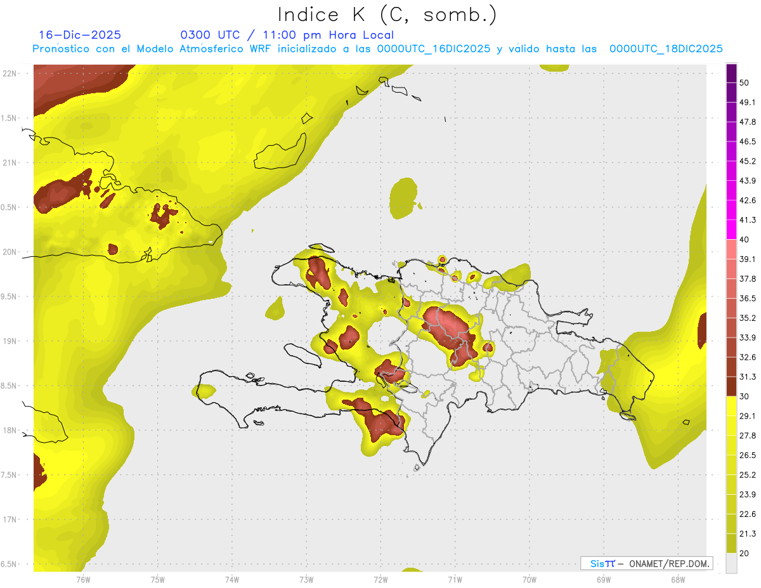Click the valid-until time "0000UTC_18DIC2025"
This screenshot has height=588, width=761.
tap(666, 49)
